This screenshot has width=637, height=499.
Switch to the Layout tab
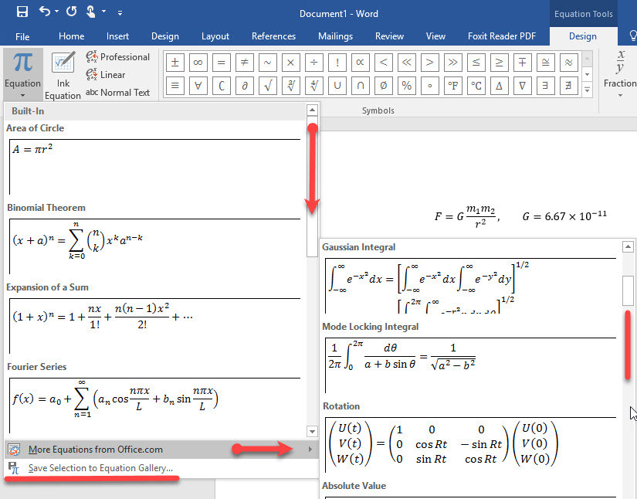(x=215, y=36)
